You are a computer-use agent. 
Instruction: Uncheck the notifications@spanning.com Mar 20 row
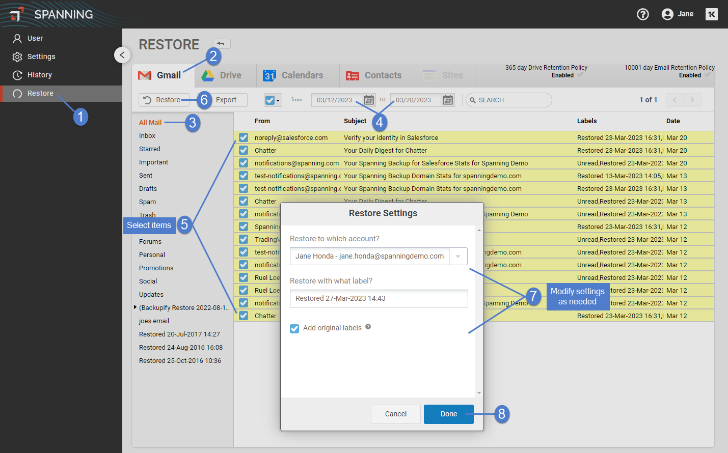tap(244, 163)
